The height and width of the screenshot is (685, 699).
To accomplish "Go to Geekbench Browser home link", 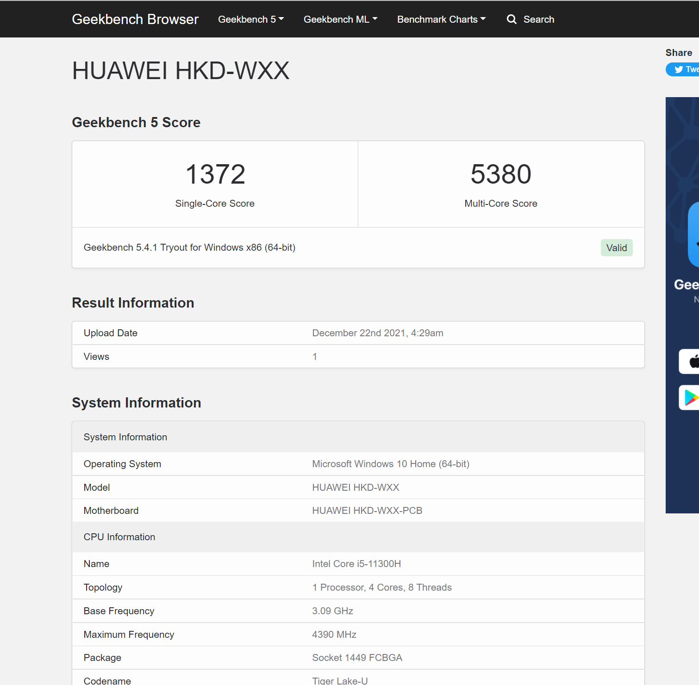I will (x=135, y=19).
